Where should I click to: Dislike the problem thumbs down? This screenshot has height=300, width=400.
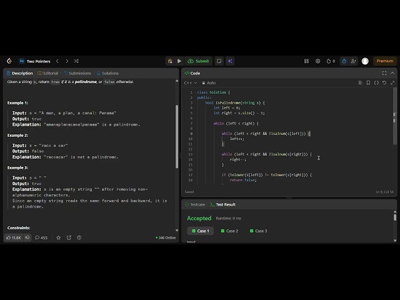[x=27, y=237]
